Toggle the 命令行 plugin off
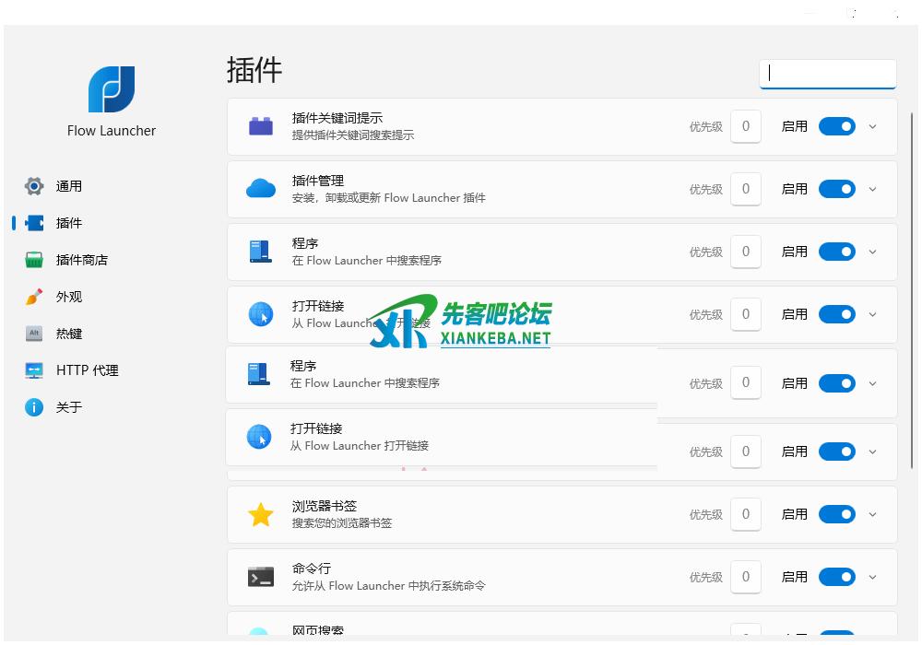Screen dimensions: 922x645 tap(836, 577)
